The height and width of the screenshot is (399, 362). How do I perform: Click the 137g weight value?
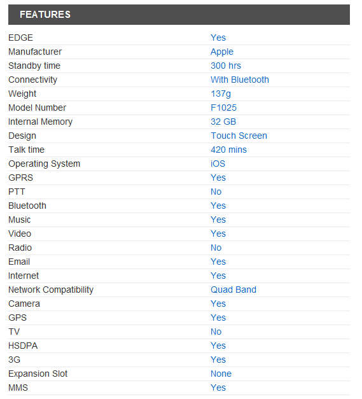pyautogui.click(x=221, y=94)
